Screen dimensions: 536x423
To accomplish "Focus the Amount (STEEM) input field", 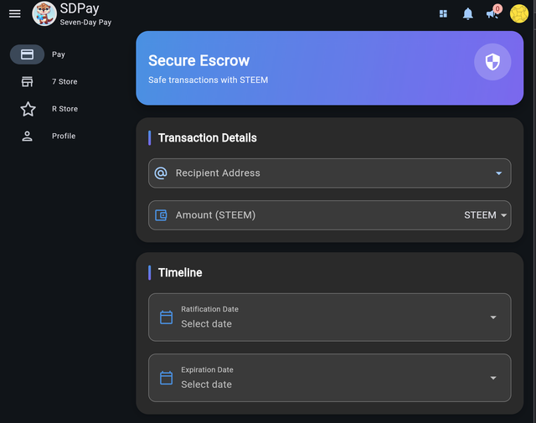I will 310,215.
